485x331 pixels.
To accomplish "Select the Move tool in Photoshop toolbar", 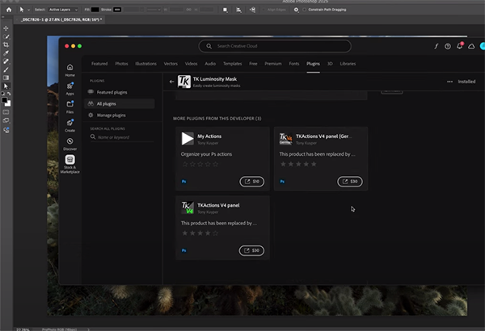I will point(6,28).
